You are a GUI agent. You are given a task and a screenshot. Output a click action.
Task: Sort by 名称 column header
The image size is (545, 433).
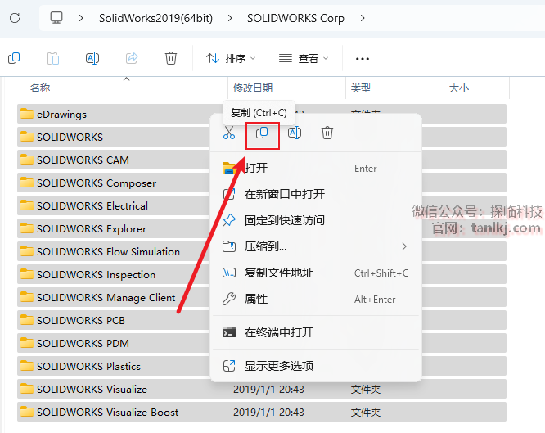tap(40, 88)
